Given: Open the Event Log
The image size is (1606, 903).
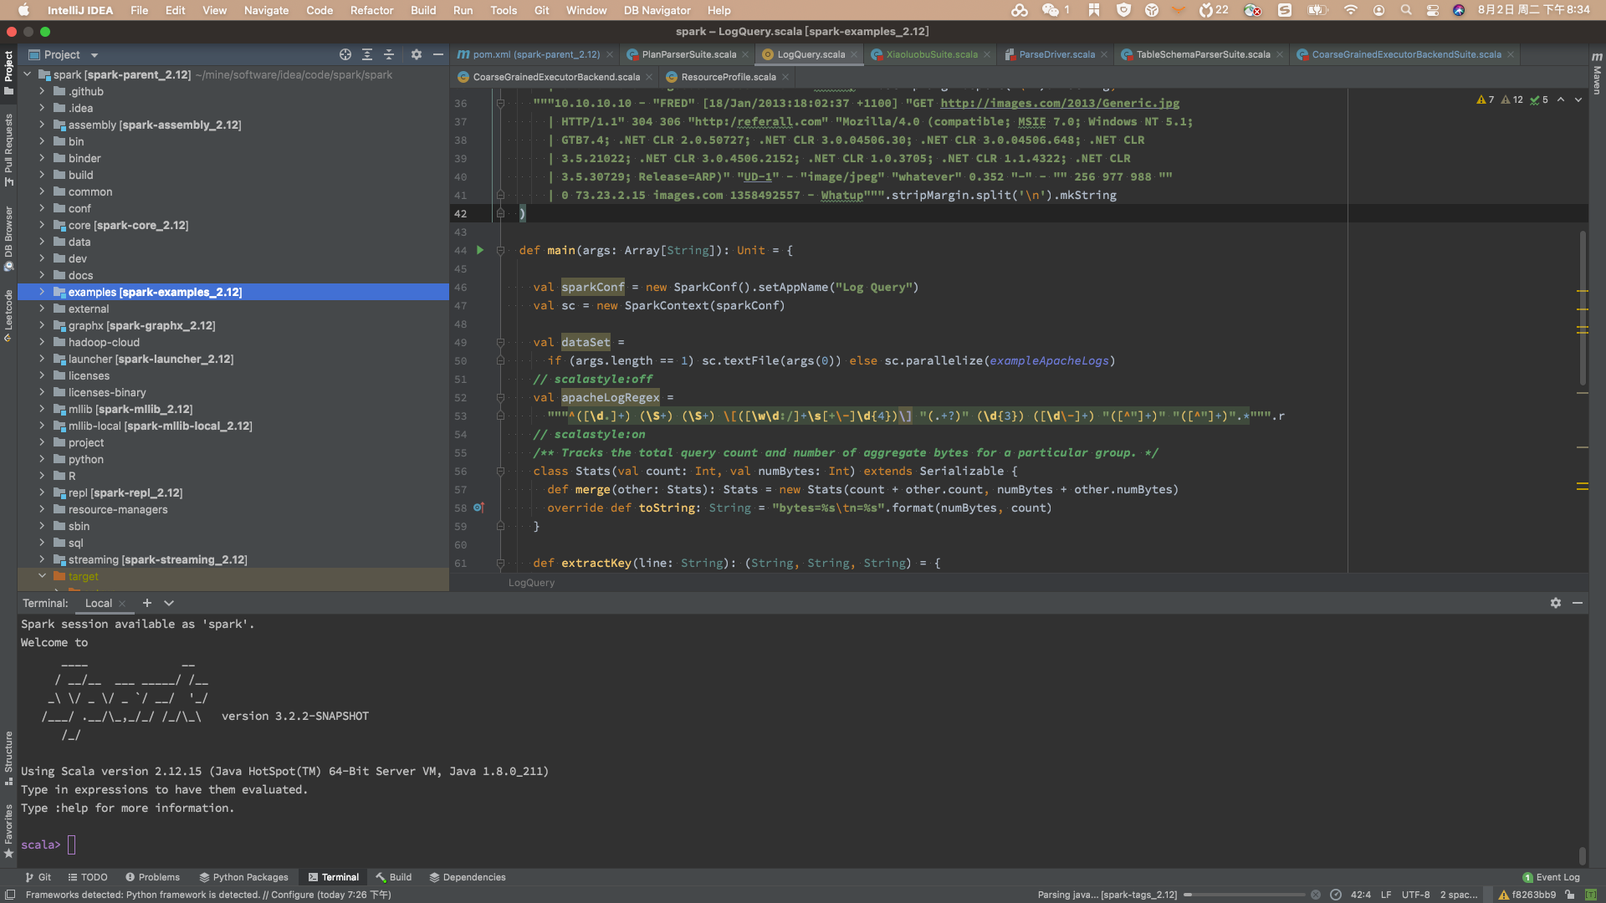Looking at the screenshot, I should pyautogui.click(x=1552, y=877).
